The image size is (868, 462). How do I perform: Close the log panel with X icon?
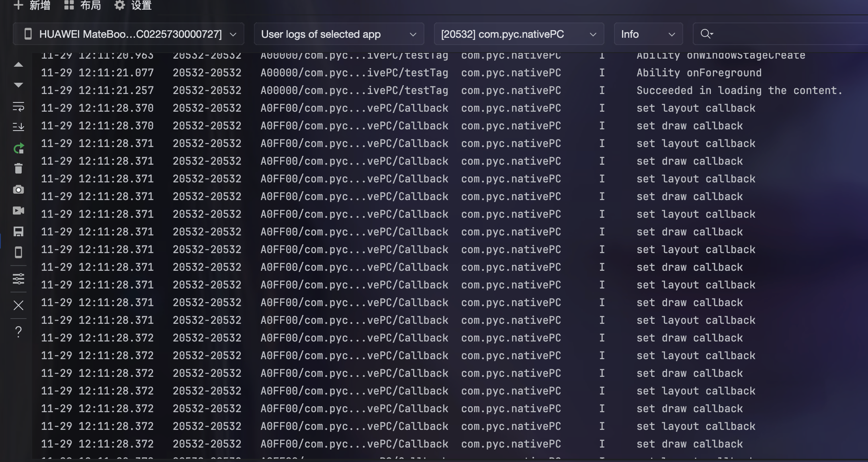(x=18, y=305)
